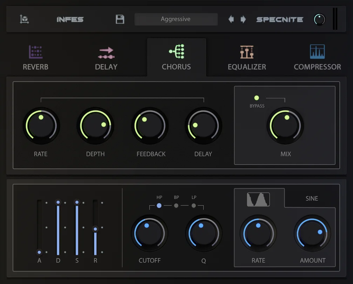Click the chorus MIX knob
Image resolution: width=353 pixels, height=284 pixels.
[x=285, y=125]
